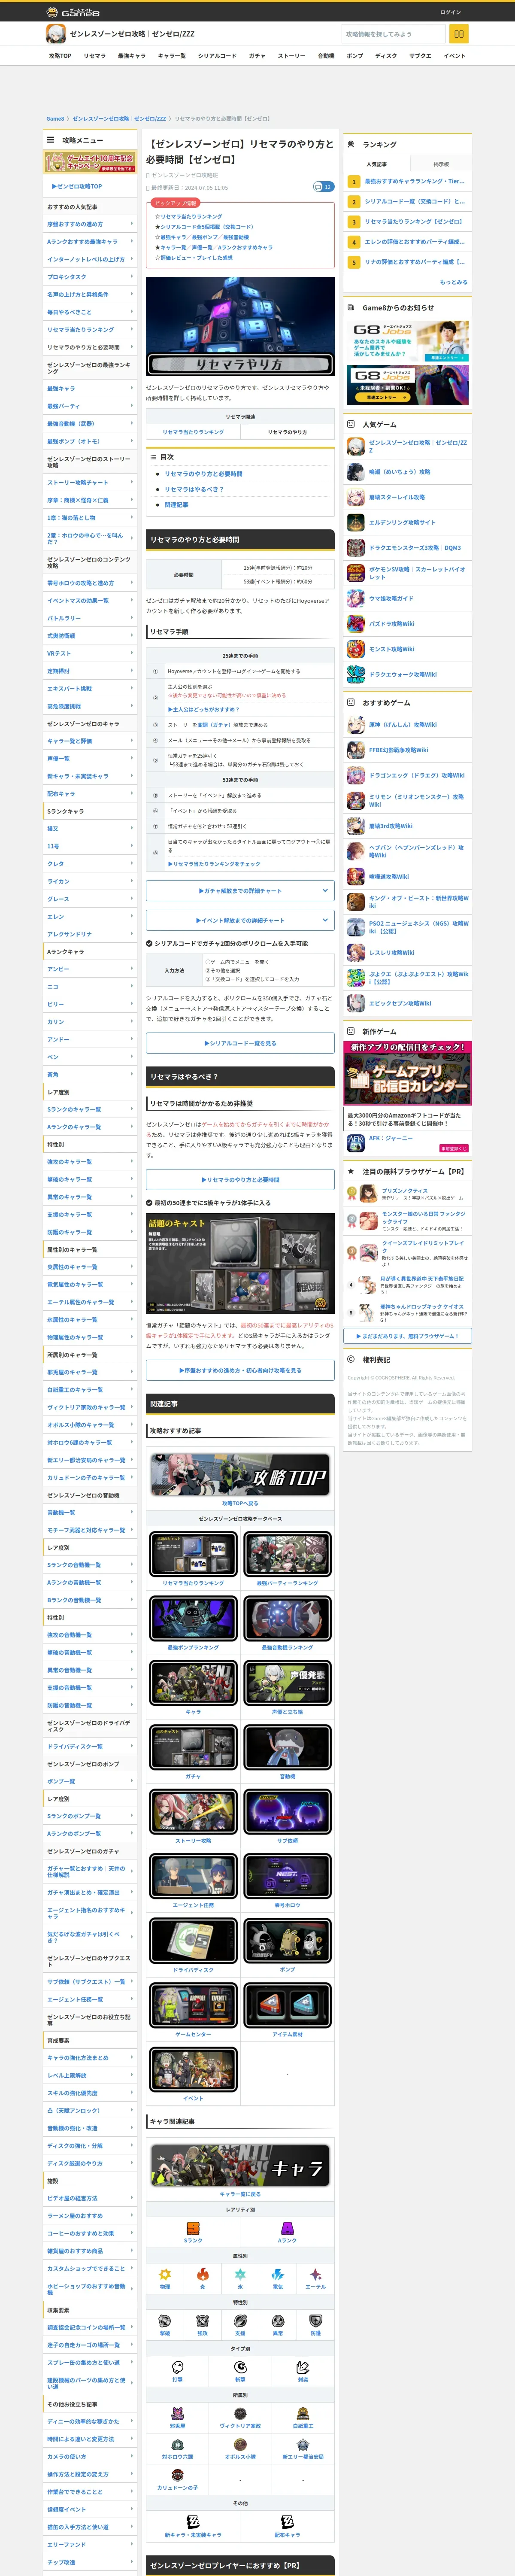Open the 支援 support specialty icon
Screen dimensions: 515x2576
coord(240,2321)
